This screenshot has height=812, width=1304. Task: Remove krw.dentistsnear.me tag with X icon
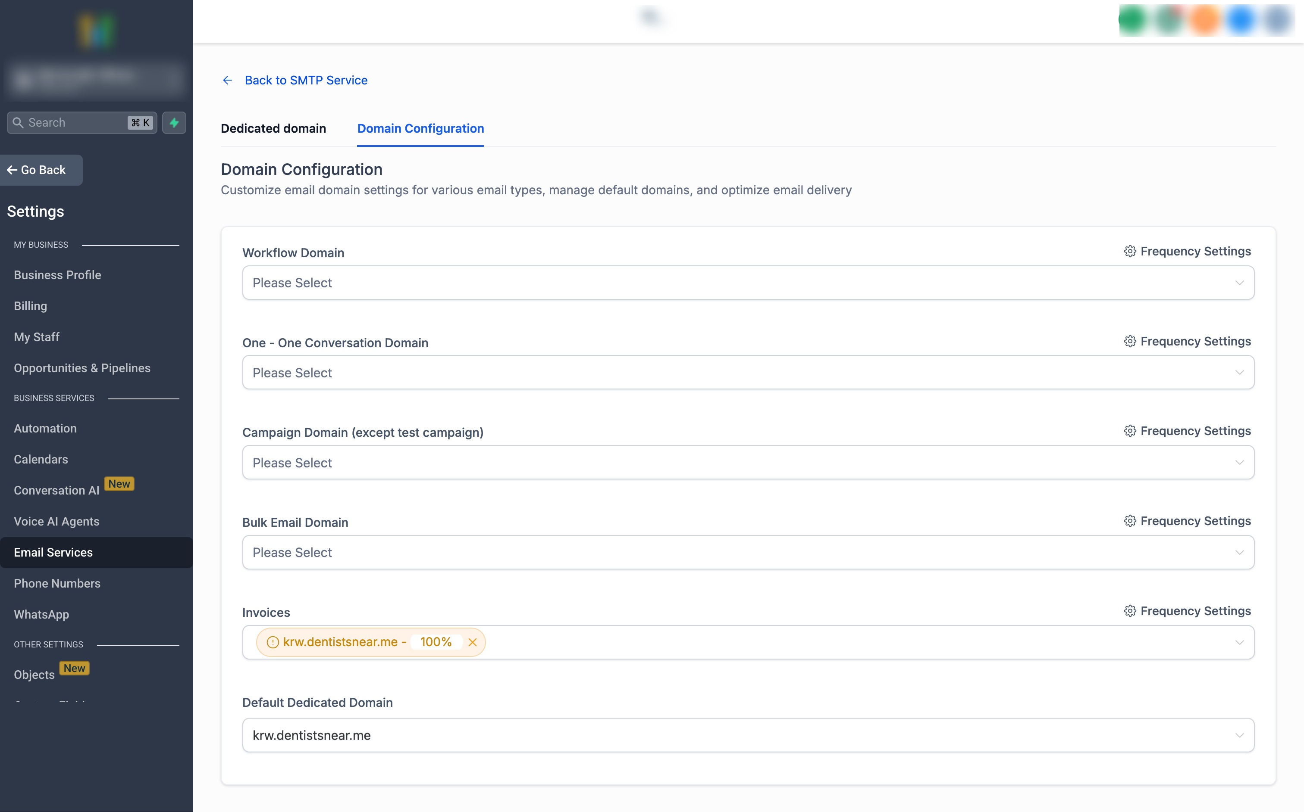(473, 642)
